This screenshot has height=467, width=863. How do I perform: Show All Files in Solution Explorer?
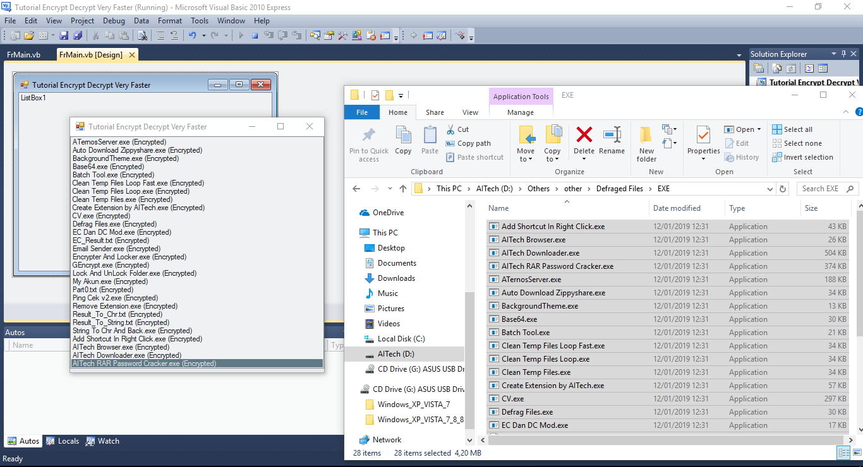coord(776,68)
